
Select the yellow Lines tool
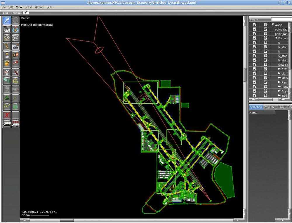(7, 107)
